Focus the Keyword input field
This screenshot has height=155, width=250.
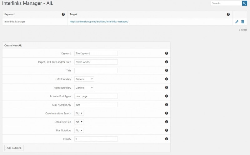pos(96,53)
